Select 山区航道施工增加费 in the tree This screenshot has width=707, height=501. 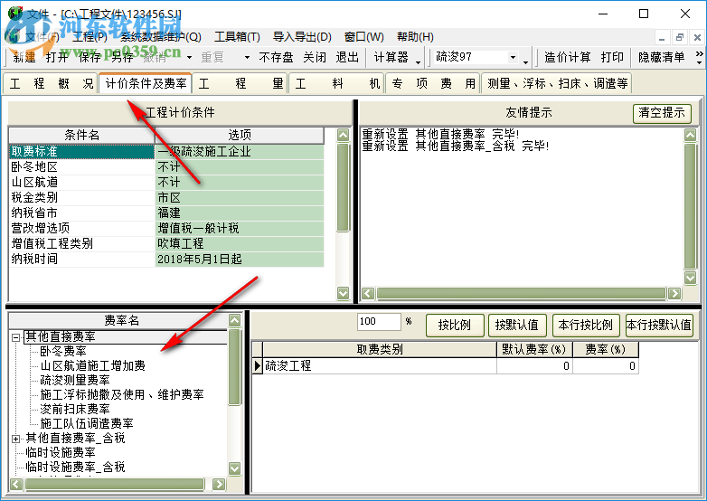[x=93, y=365]
